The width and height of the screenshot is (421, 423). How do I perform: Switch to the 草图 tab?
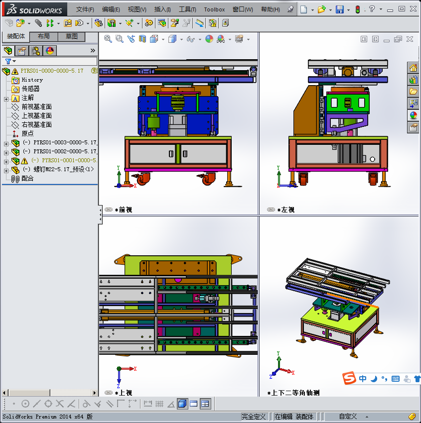point(72,36)
